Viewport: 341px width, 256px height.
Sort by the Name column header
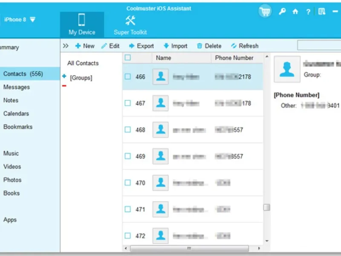pos(182,58)
